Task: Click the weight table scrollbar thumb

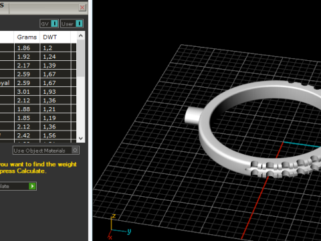Action: click(81, 58)
